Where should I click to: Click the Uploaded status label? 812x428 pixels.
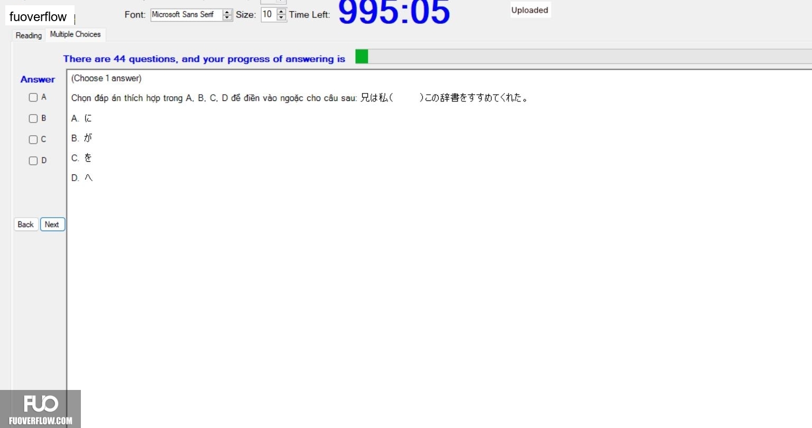[530, 10]
